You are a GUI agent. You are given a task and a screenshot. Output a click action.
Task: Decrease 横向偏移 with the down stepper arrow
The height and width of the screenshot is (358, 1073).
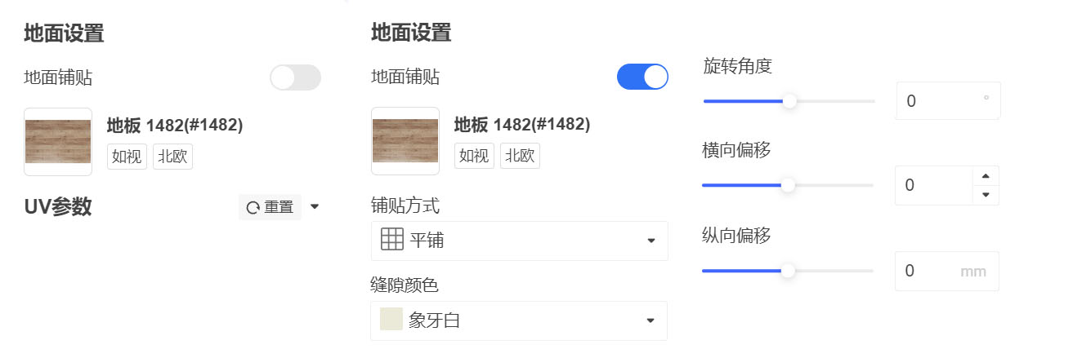[985, 195]
